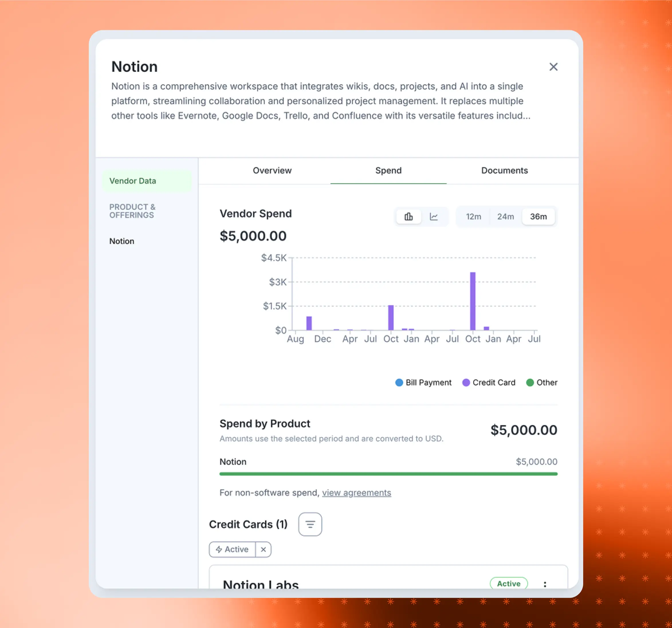The width and height of the screenshot is (672, 628).
Task: Click the Spend by Product heading
Action: (x=265, y=424)
